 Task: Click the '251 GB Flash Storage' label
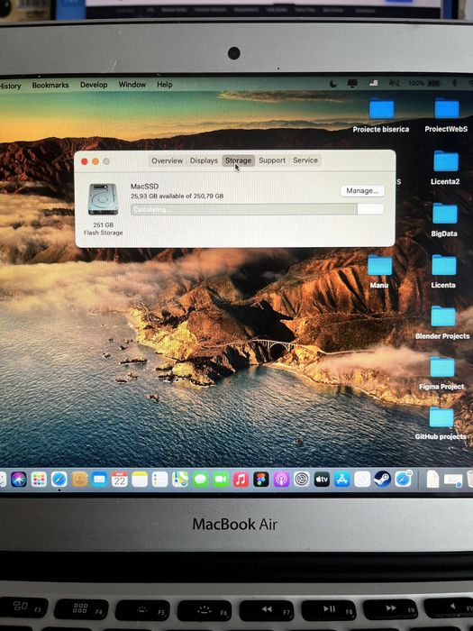[x=104, y=229]
